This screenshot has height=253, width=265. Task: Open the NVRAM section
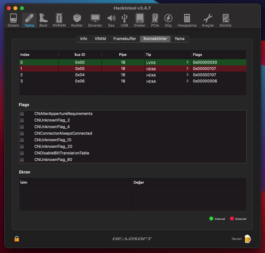[x=59, y=20]
